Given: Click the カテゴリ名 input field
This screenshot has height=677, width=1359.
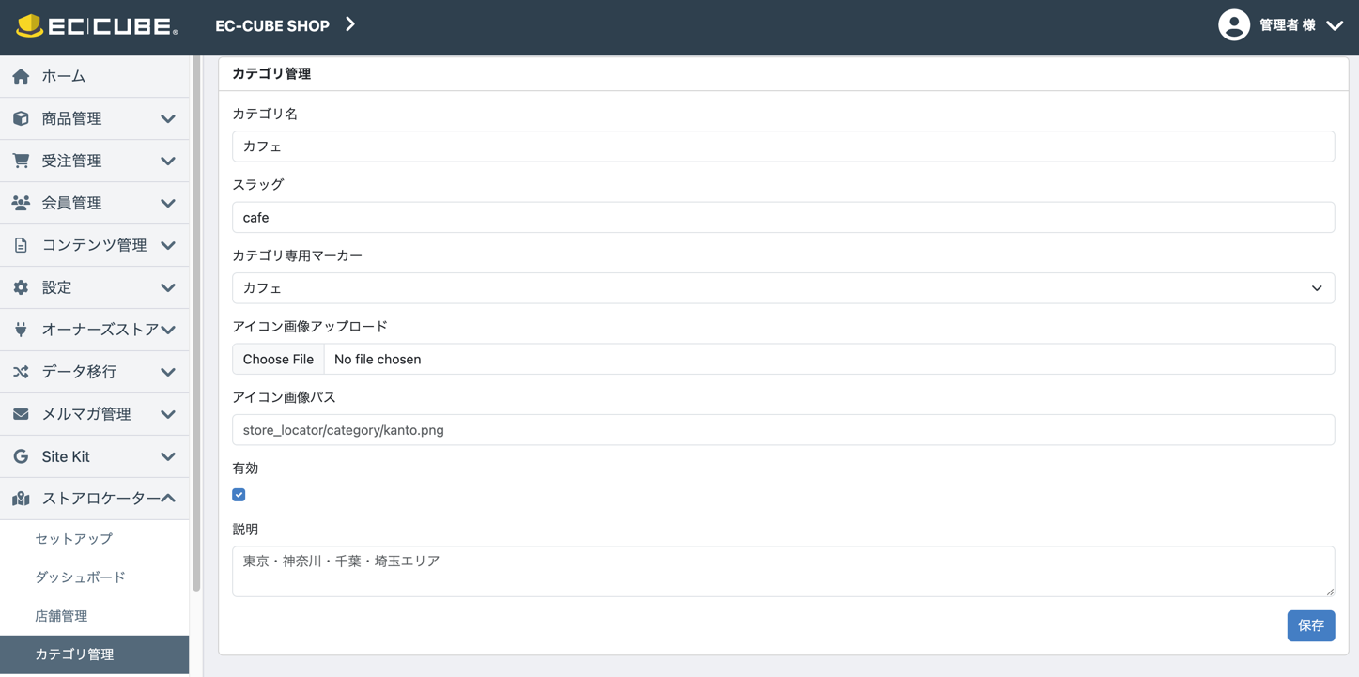Looking at the screenshot, I should 783,146.
